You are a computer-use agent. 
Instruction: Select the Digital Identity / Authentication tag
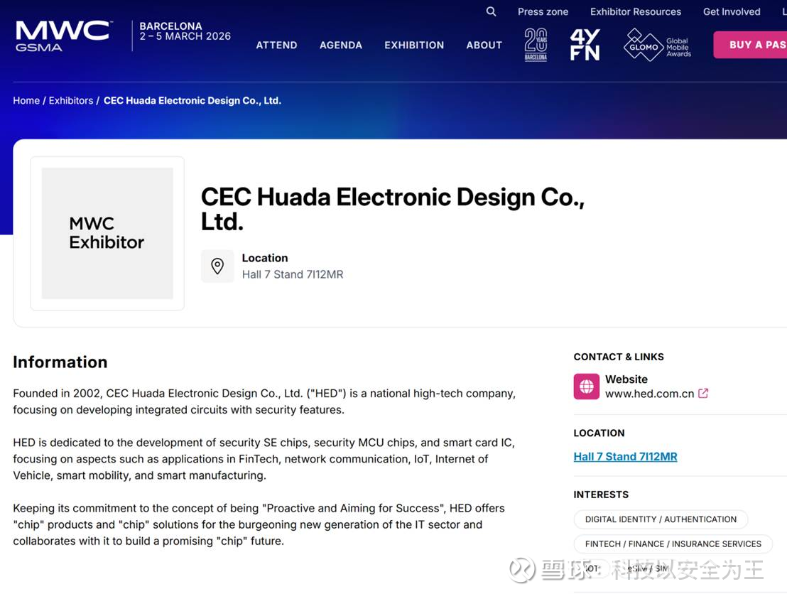coord(661,519)
